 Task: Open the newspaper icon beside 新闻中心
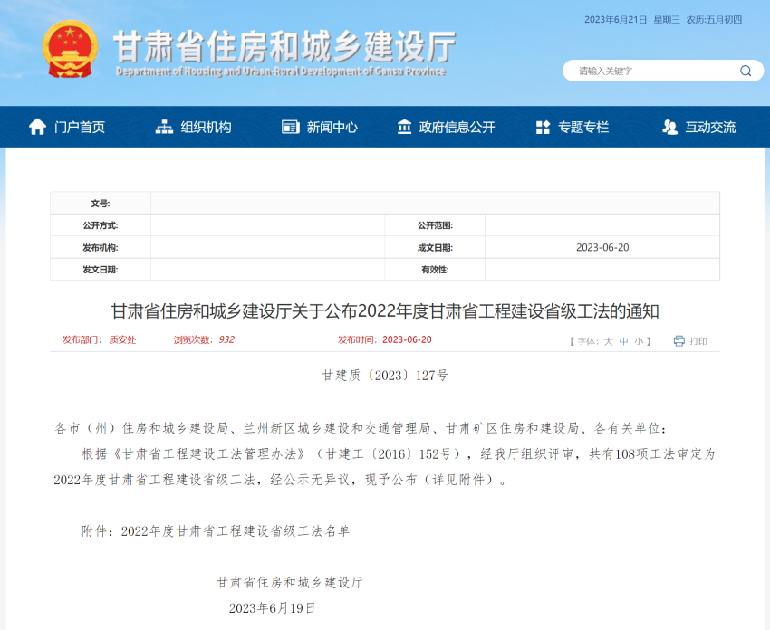(291, 126)
